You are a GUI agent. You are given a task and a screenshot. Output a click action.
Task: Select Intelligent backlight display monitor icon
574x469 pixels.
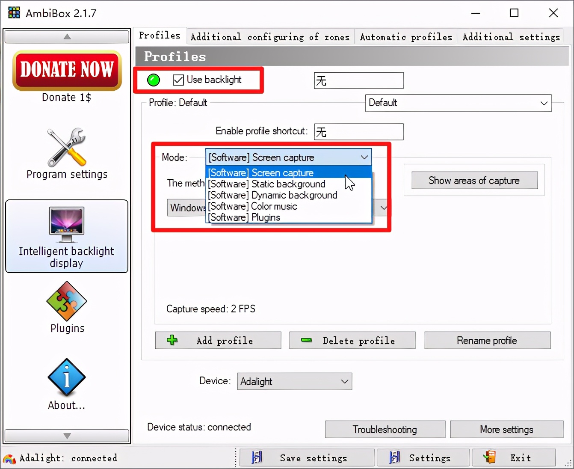[x=67, y=225]
